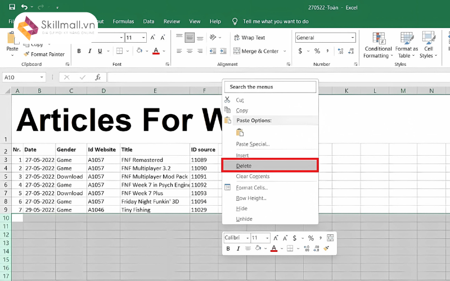Image resolution: width=450 pixels, height=281 pixels.
Task: Set Bottom Align in the Alignment group
Action: click(200, 38)
